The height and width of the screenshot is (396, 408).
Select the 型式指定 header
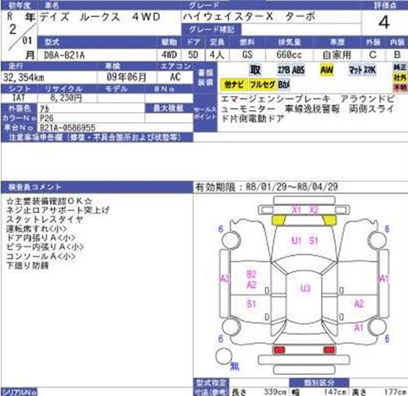click(x=211, y=383)
